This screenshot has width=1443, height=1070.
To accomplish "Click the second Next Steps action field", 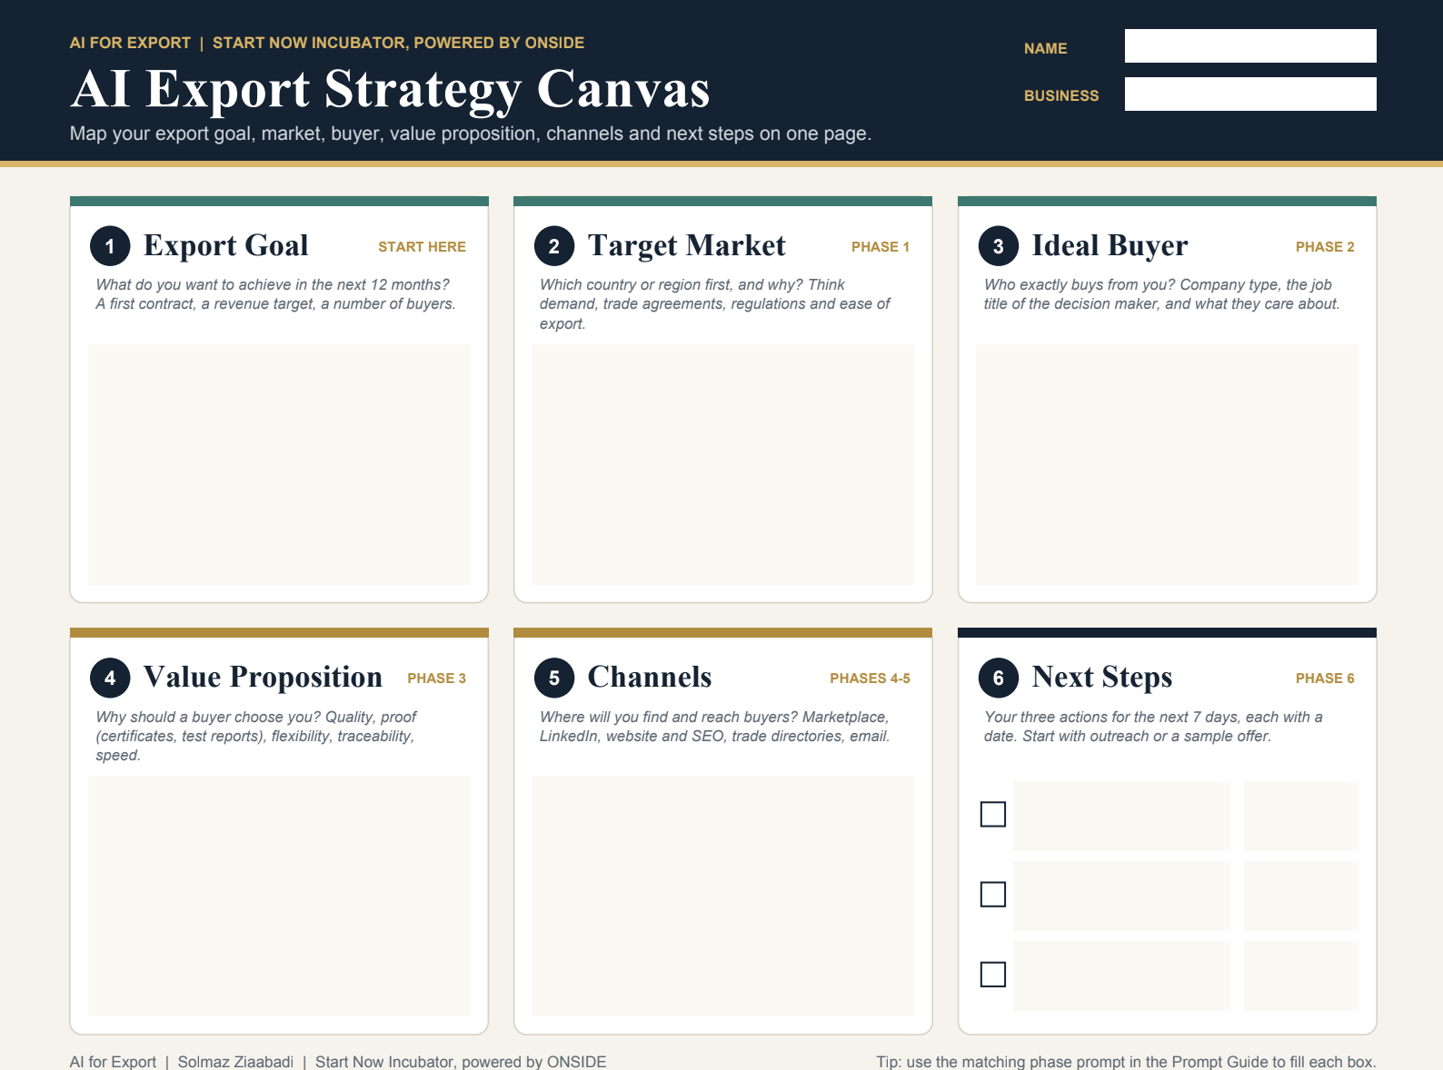I will [x=1121, y=896].
